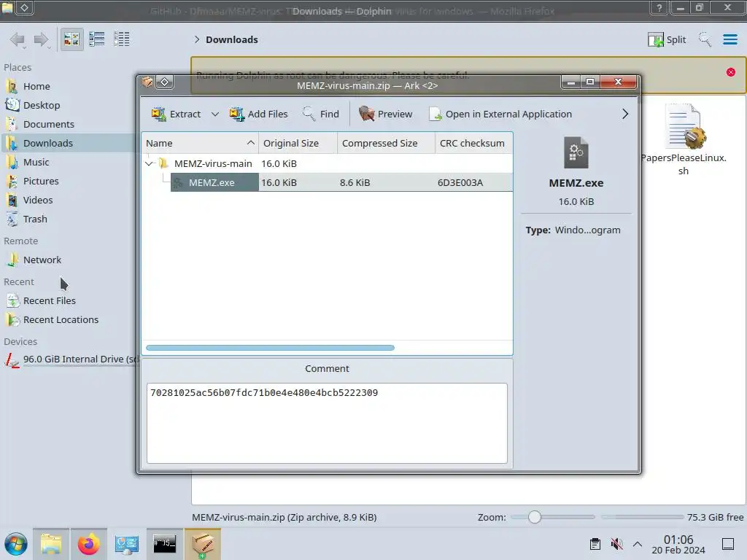Screen dimensions: 747x560
Task: Open Pictures in Places panel
Action: coord(66,182)
